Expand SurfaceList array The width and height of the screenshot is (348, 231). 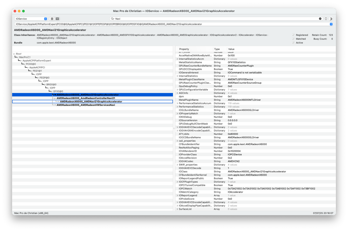click(x=177, y=209)
